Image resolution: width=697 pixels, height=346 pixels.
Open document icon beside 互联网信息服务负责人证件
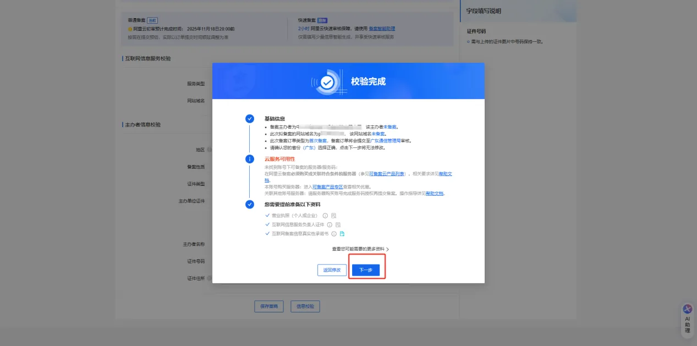(338, 224)
